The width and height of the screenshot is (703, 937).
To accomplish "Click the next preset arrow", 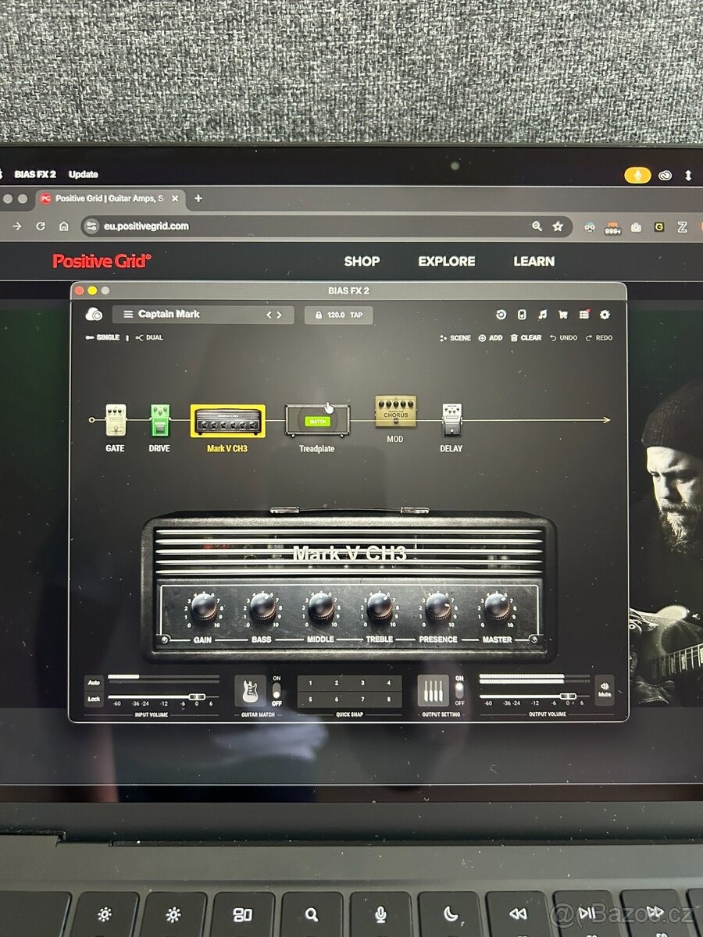I will pos(280,314).
